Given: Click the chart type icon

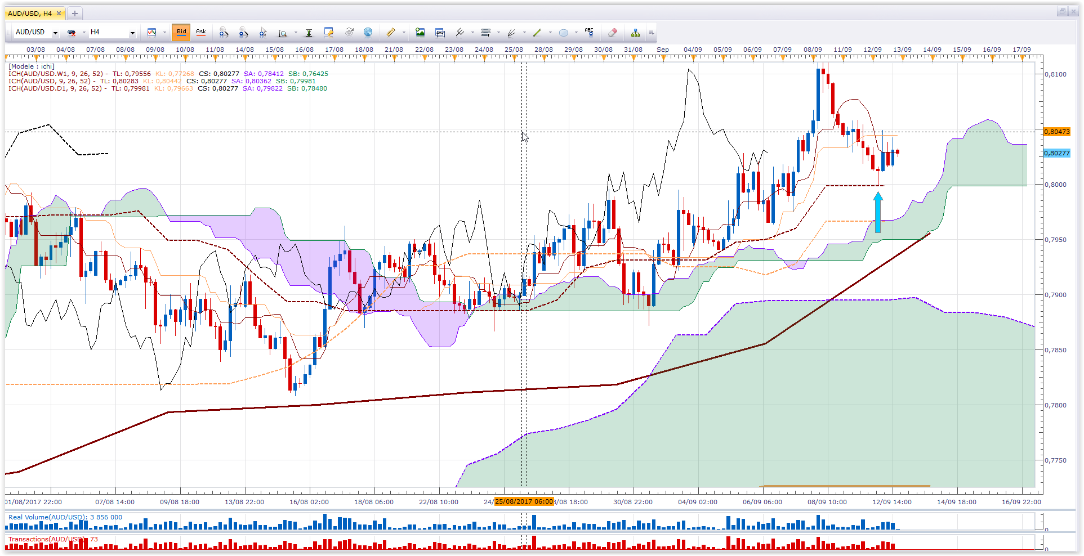Looking at the screenshot, I should point(151,33).
